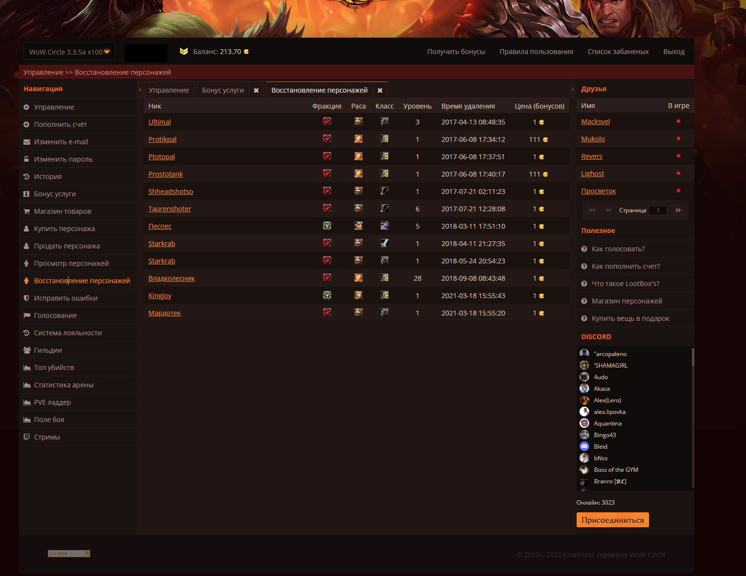Screen dimensions: 746x576
Task: Click the character link Ultimal
Action: (x=159, y=122)
